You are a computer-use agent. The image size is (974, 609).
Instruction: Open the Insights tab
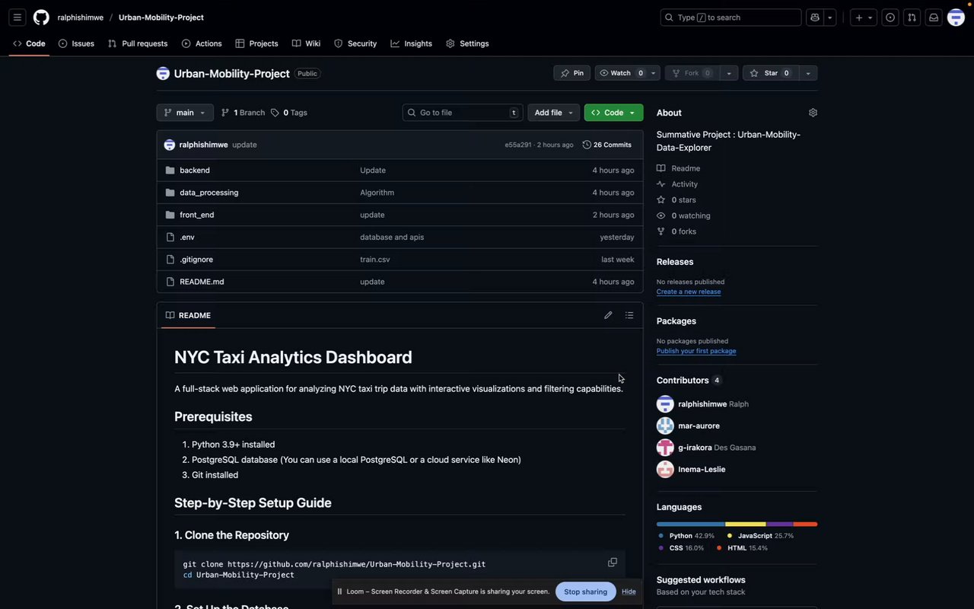[x=412, y=43]
